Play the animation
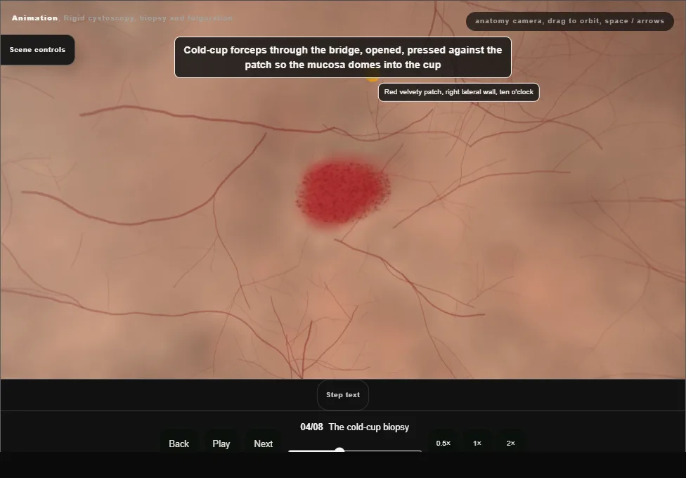 221,444
